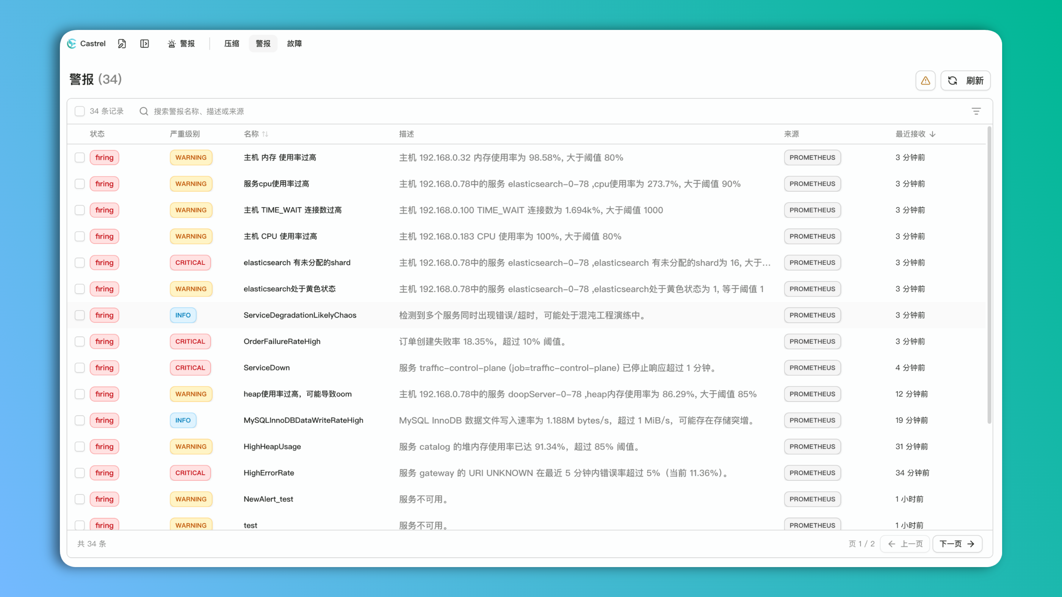Sort by 名称 column arrows
The width and height of the screenshot is (1062, 597).
tap(265, 134)
